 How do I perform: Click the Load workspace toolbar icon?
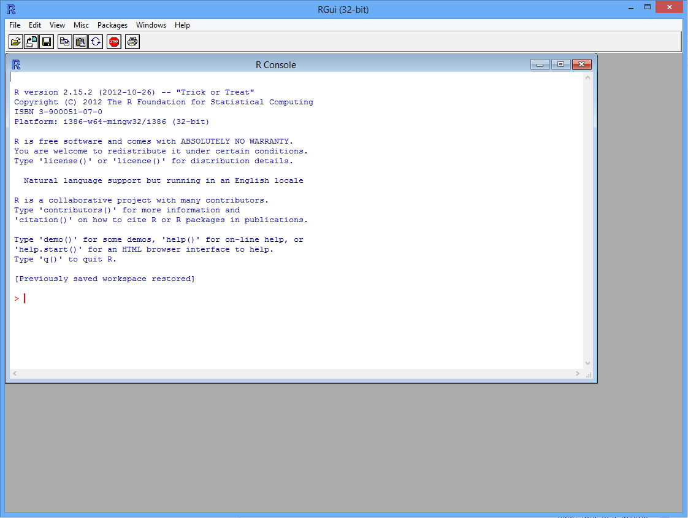pos(31,42)
